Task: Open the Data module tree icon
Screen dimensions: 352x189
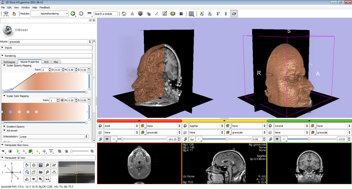Action: click(132, 14)
